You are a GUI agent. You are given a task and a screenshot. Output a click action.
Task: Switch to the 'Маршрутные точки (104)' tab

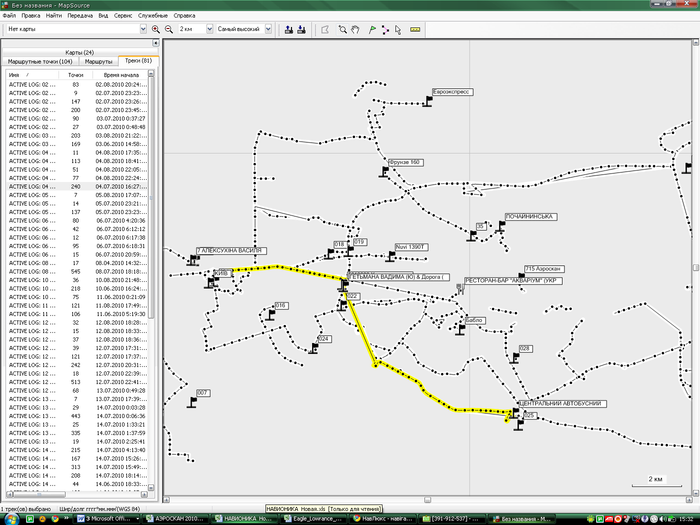click(40, 61)
